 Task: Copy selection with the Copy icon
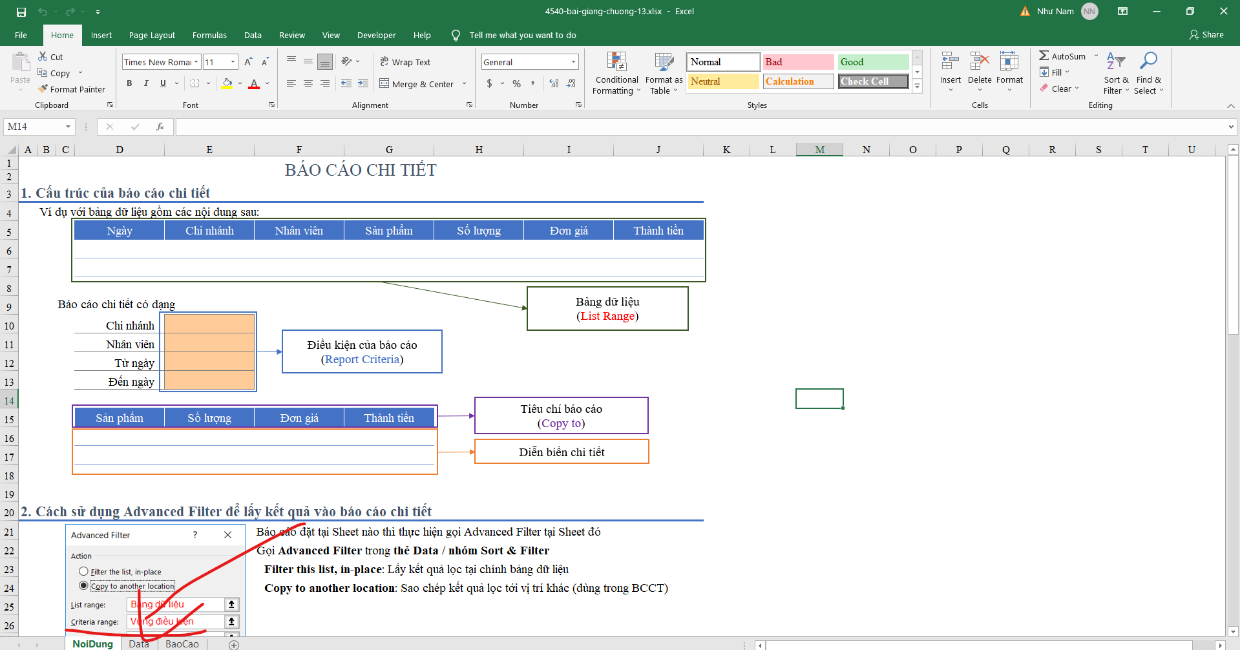point(43,73)
